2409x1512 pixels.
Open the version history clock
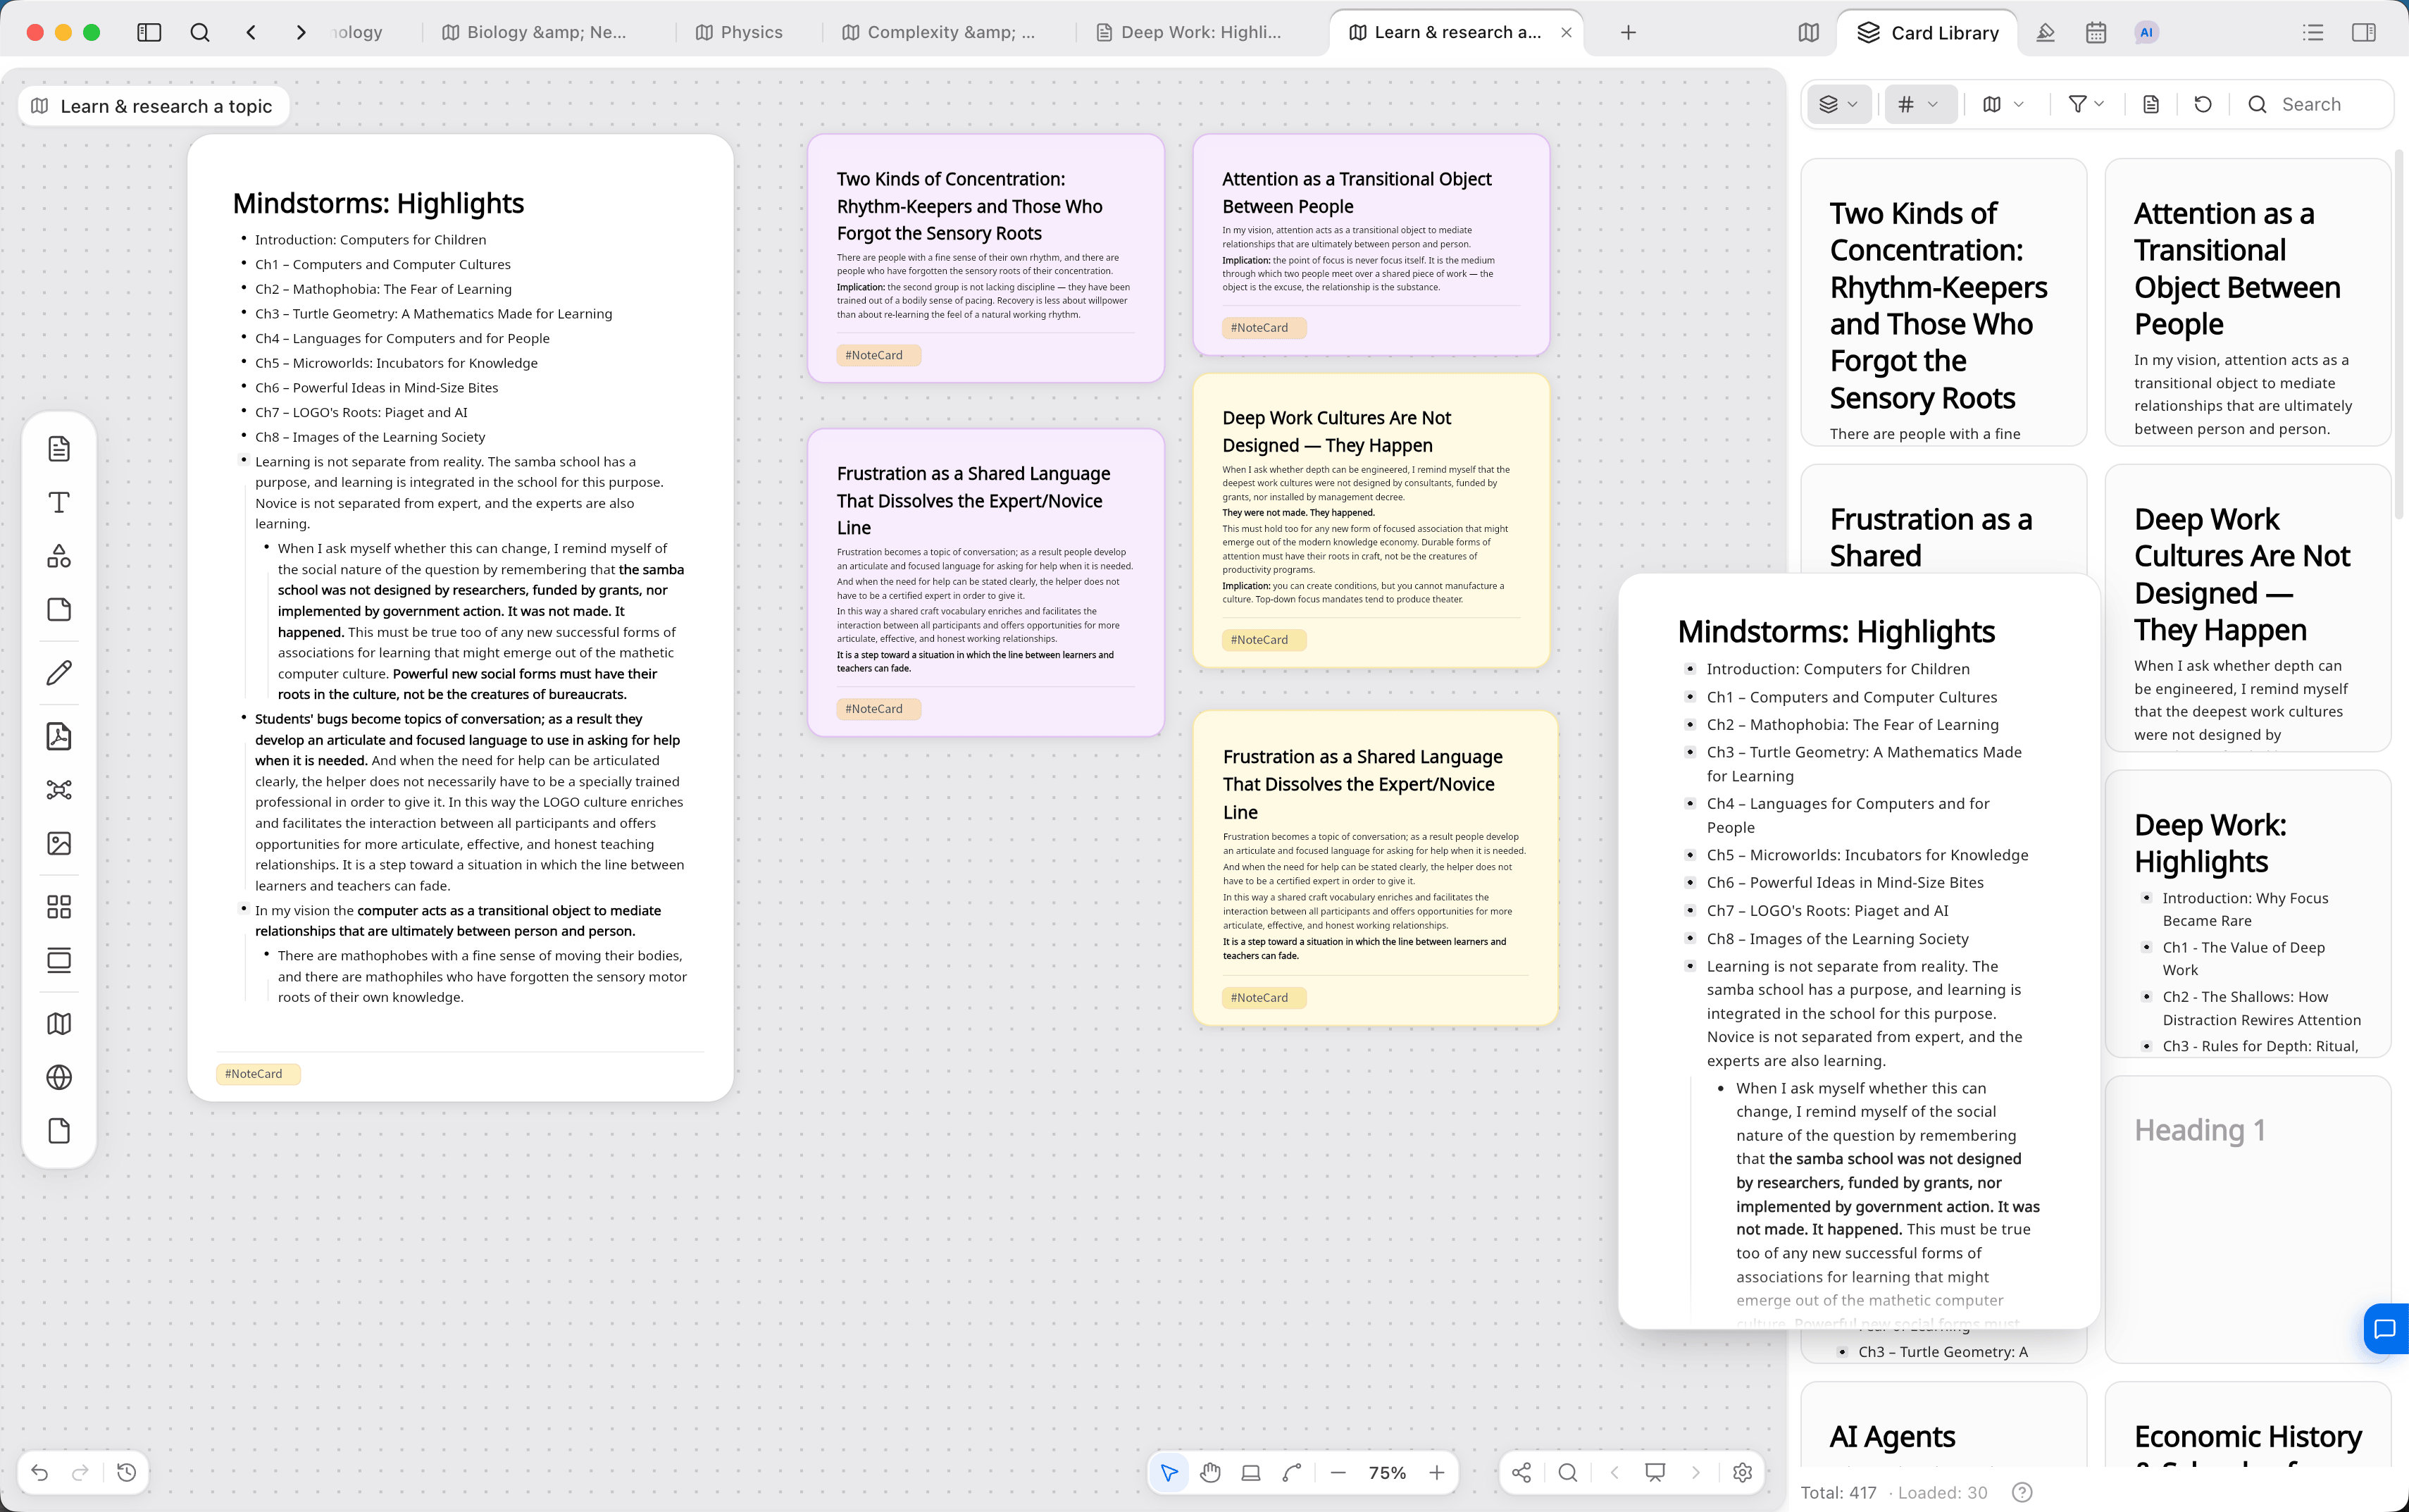pyautogui.click(x=127, y=1472)
